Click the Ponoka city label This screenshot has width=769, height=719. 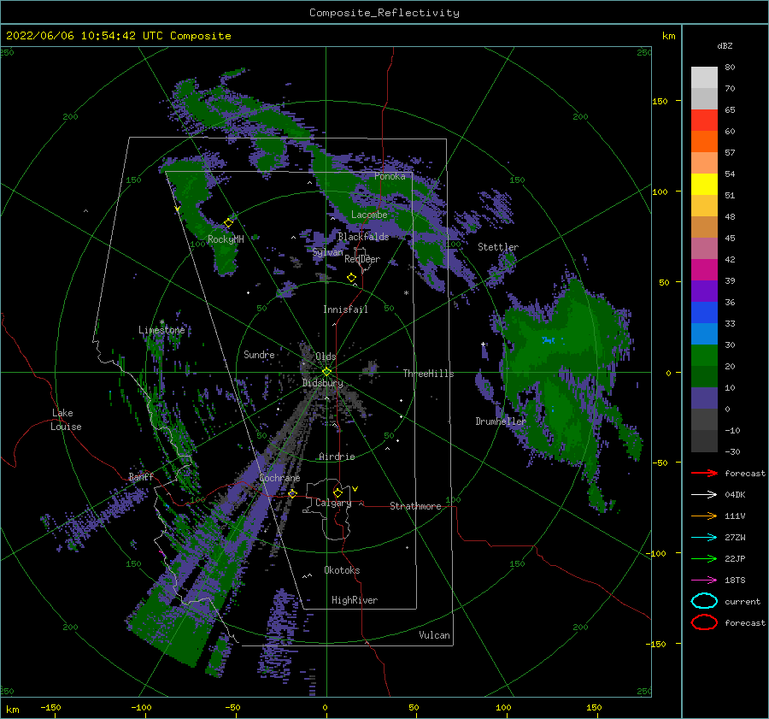pos(390,176)
